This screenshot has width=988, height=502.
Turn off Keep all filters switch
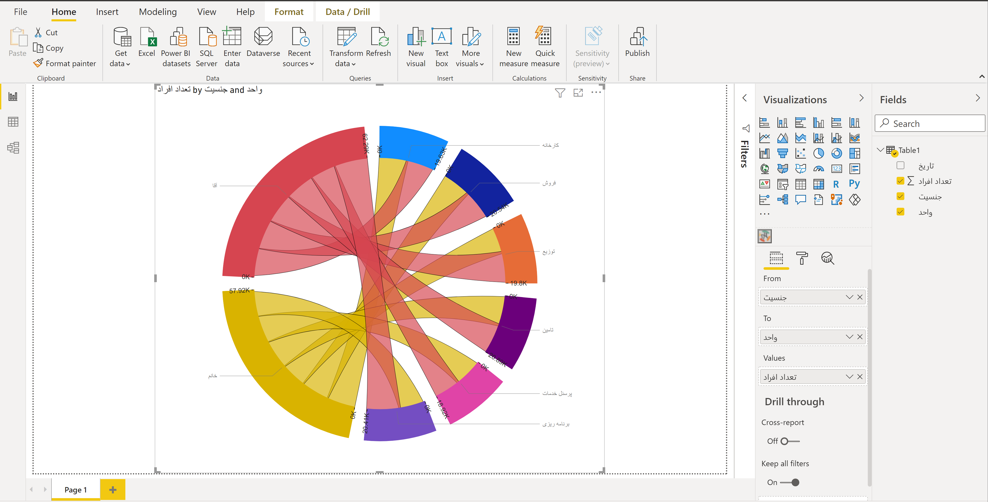790,482
